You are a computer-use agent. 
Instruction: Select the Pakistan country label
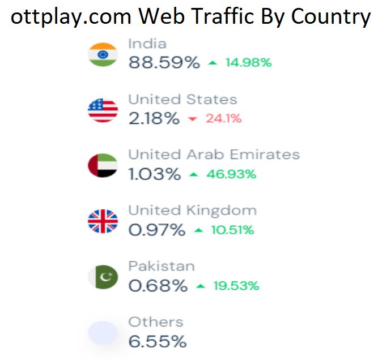[x=161, y=266]
